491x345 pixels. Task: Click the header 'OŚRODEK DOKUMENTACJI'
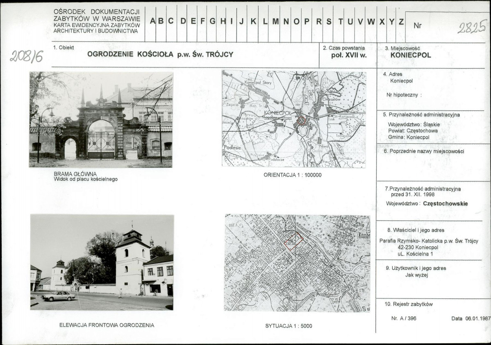click(x=96, y=12)
